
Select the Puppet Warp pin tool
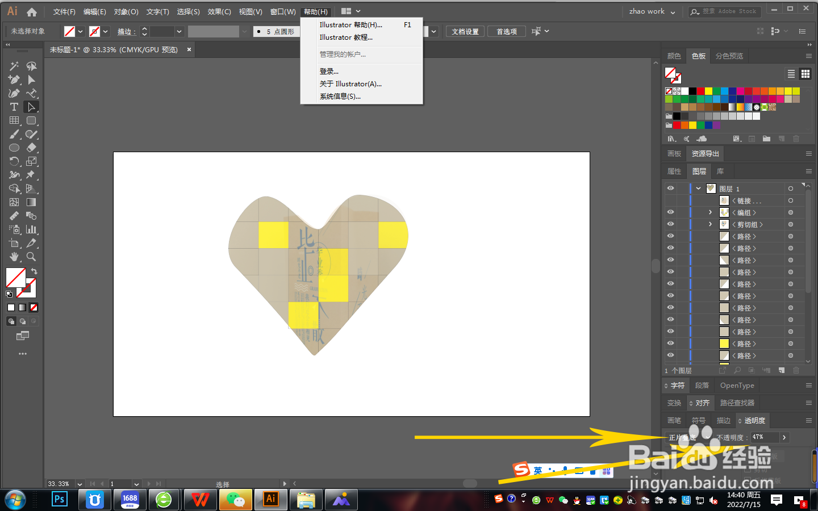coord(31,175)
